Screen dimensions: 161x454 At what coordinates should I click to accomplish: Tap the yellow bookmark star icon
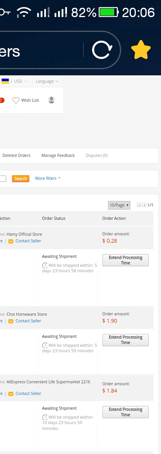[141, 50]
